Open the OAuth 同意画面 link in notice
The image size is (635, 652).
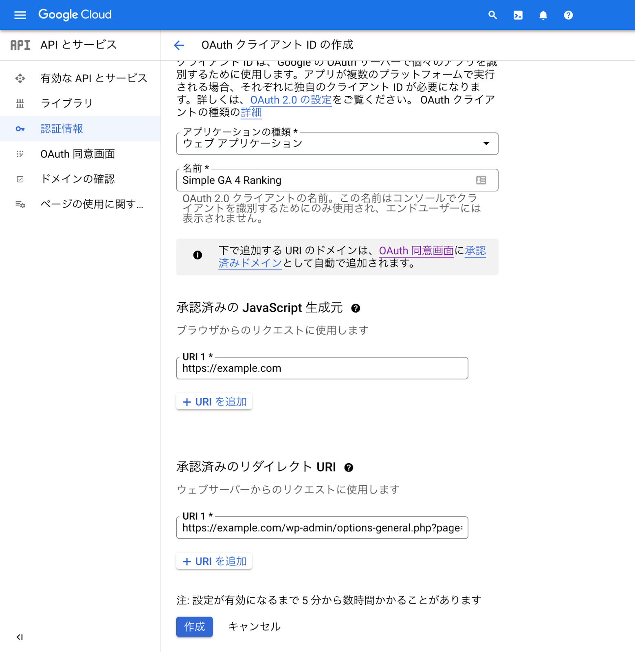[416, 251]
